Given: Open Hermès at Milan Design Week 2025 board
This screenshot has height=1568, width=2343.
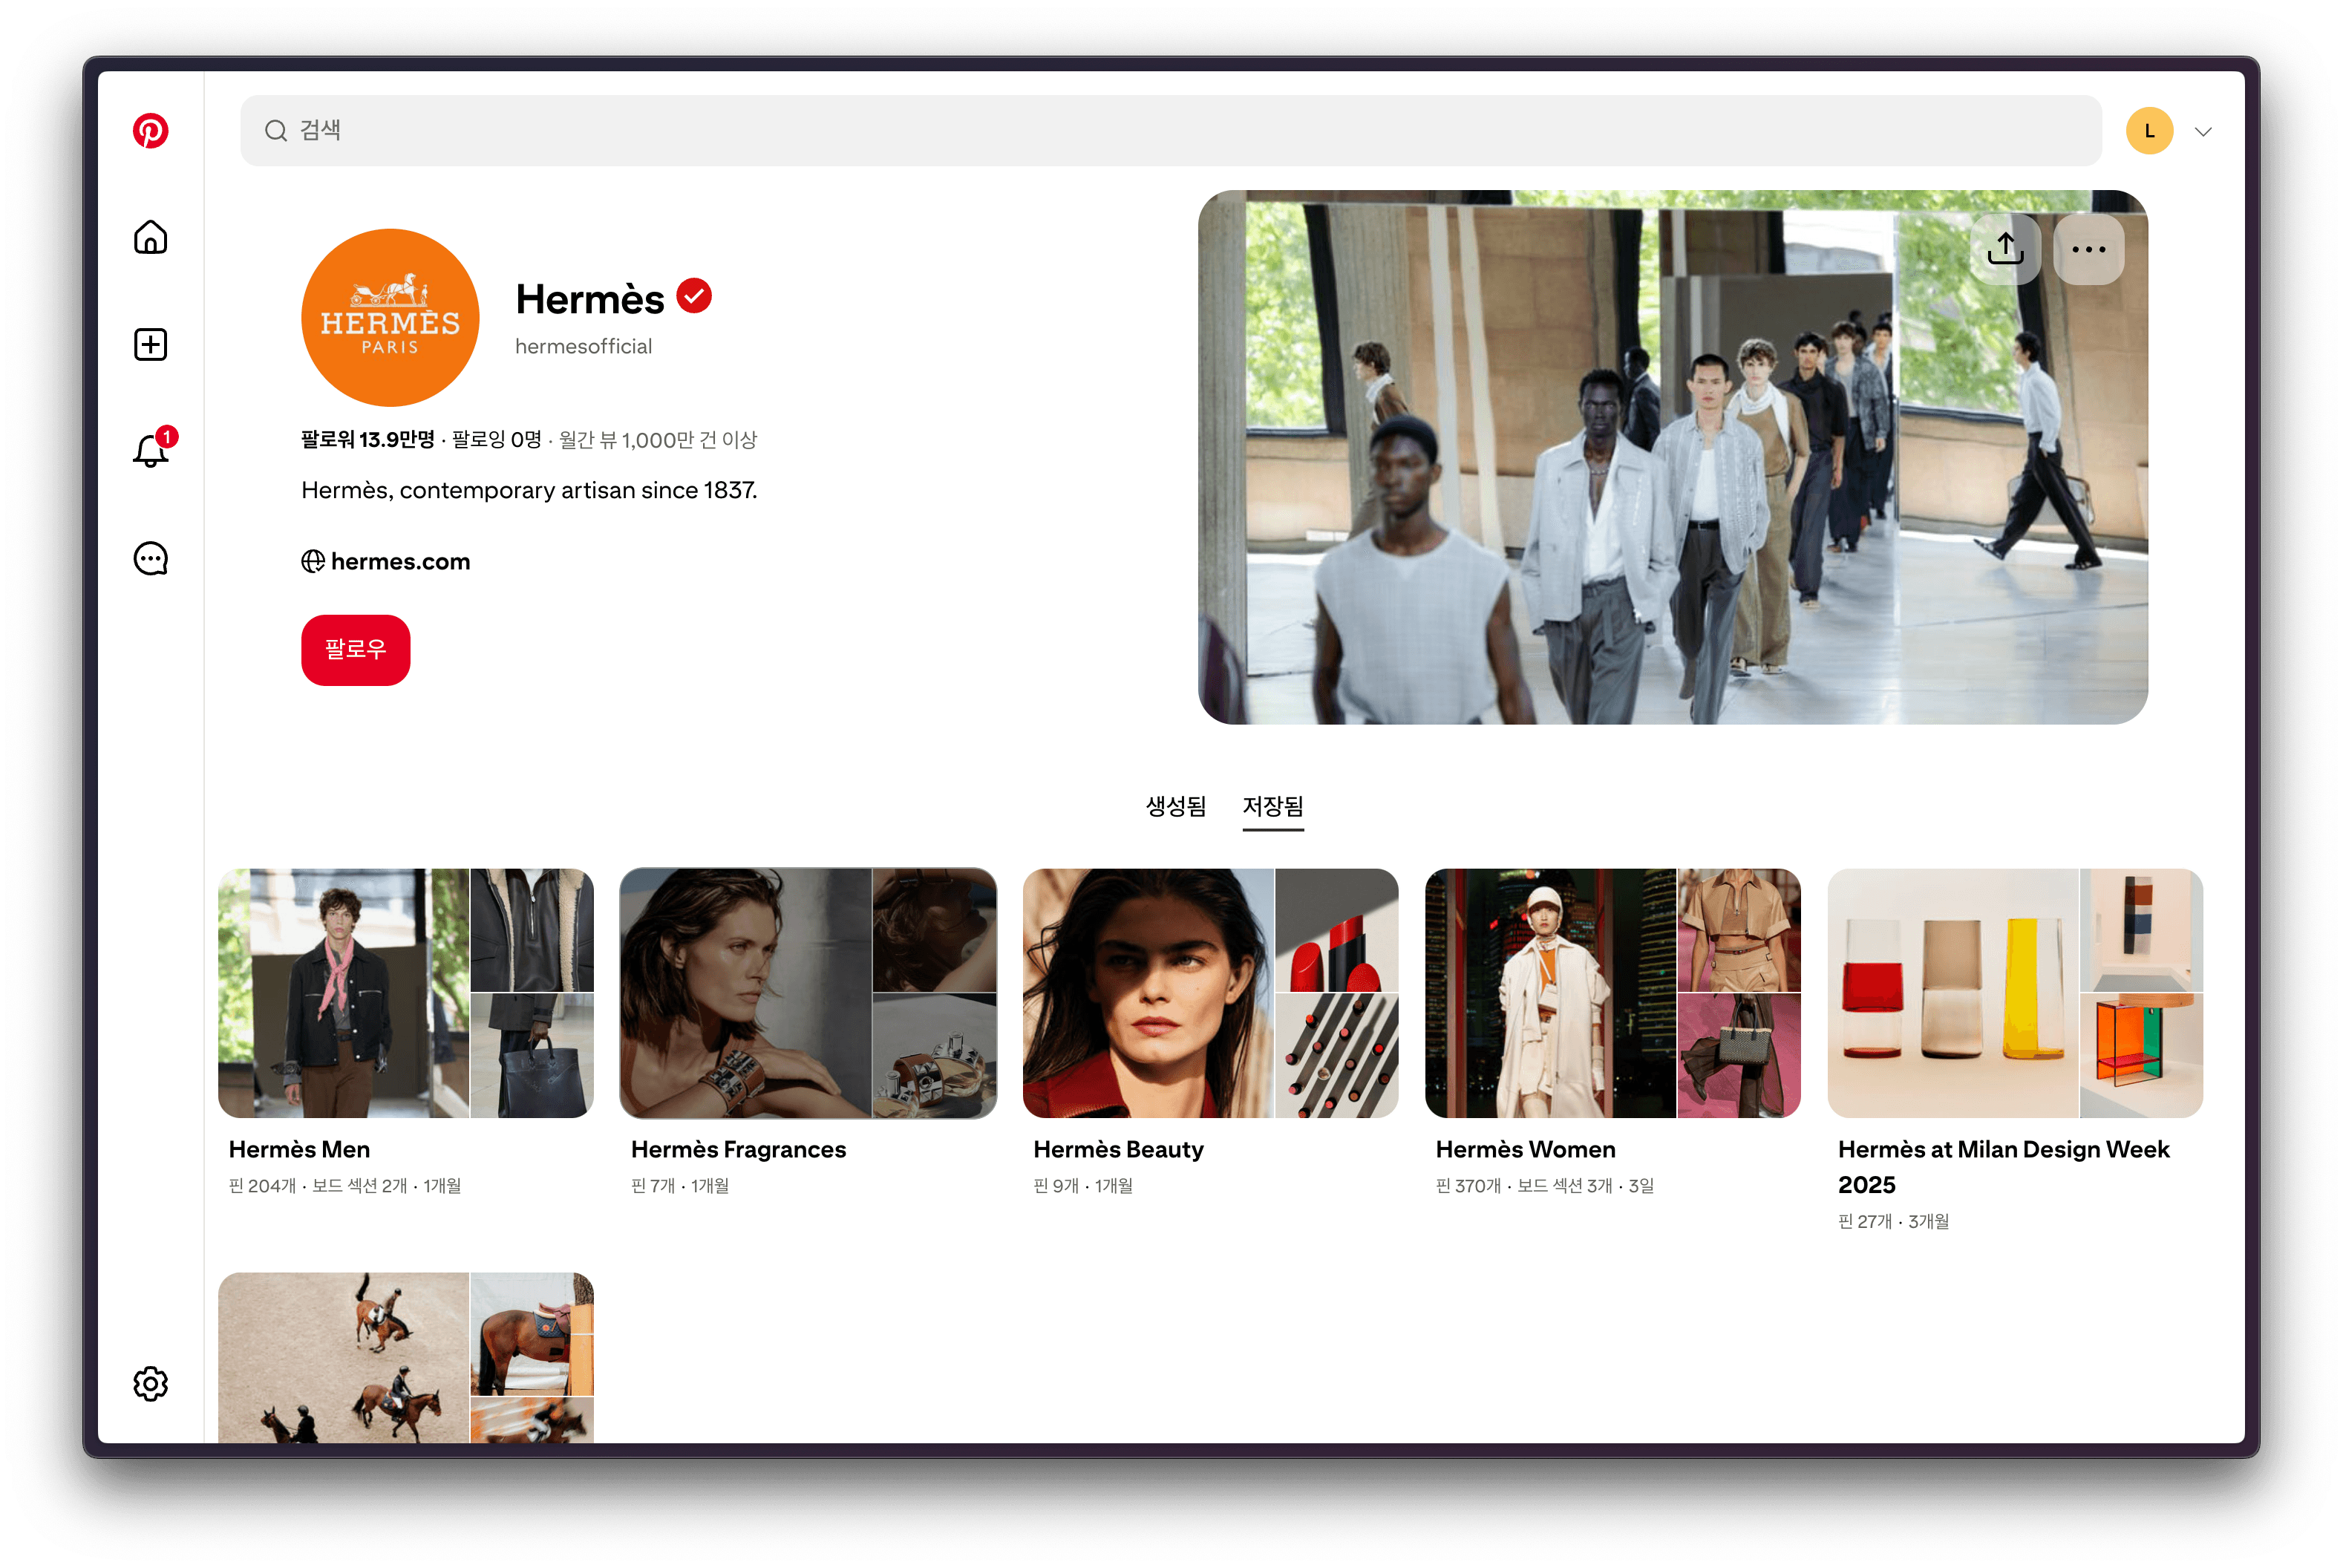Looking at the screenshot, I should (2014, 993).
